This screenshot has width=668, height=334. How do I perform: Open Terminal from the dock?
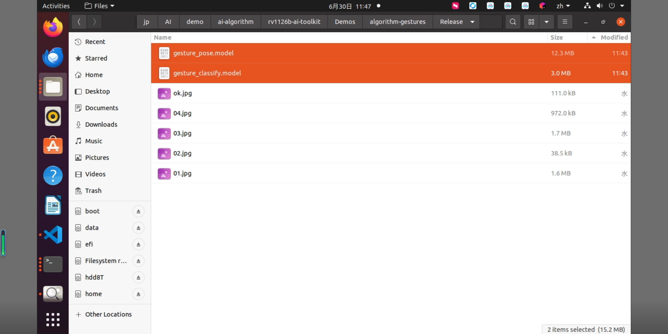[53, 264]
